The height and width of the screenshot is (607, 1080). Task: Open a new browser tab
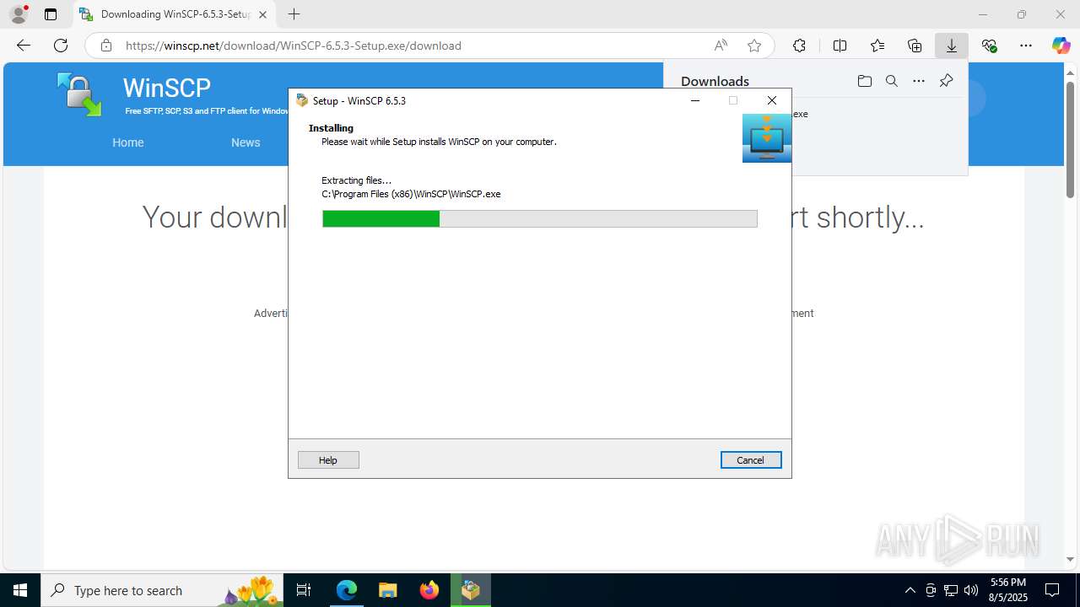coord(294,14)
